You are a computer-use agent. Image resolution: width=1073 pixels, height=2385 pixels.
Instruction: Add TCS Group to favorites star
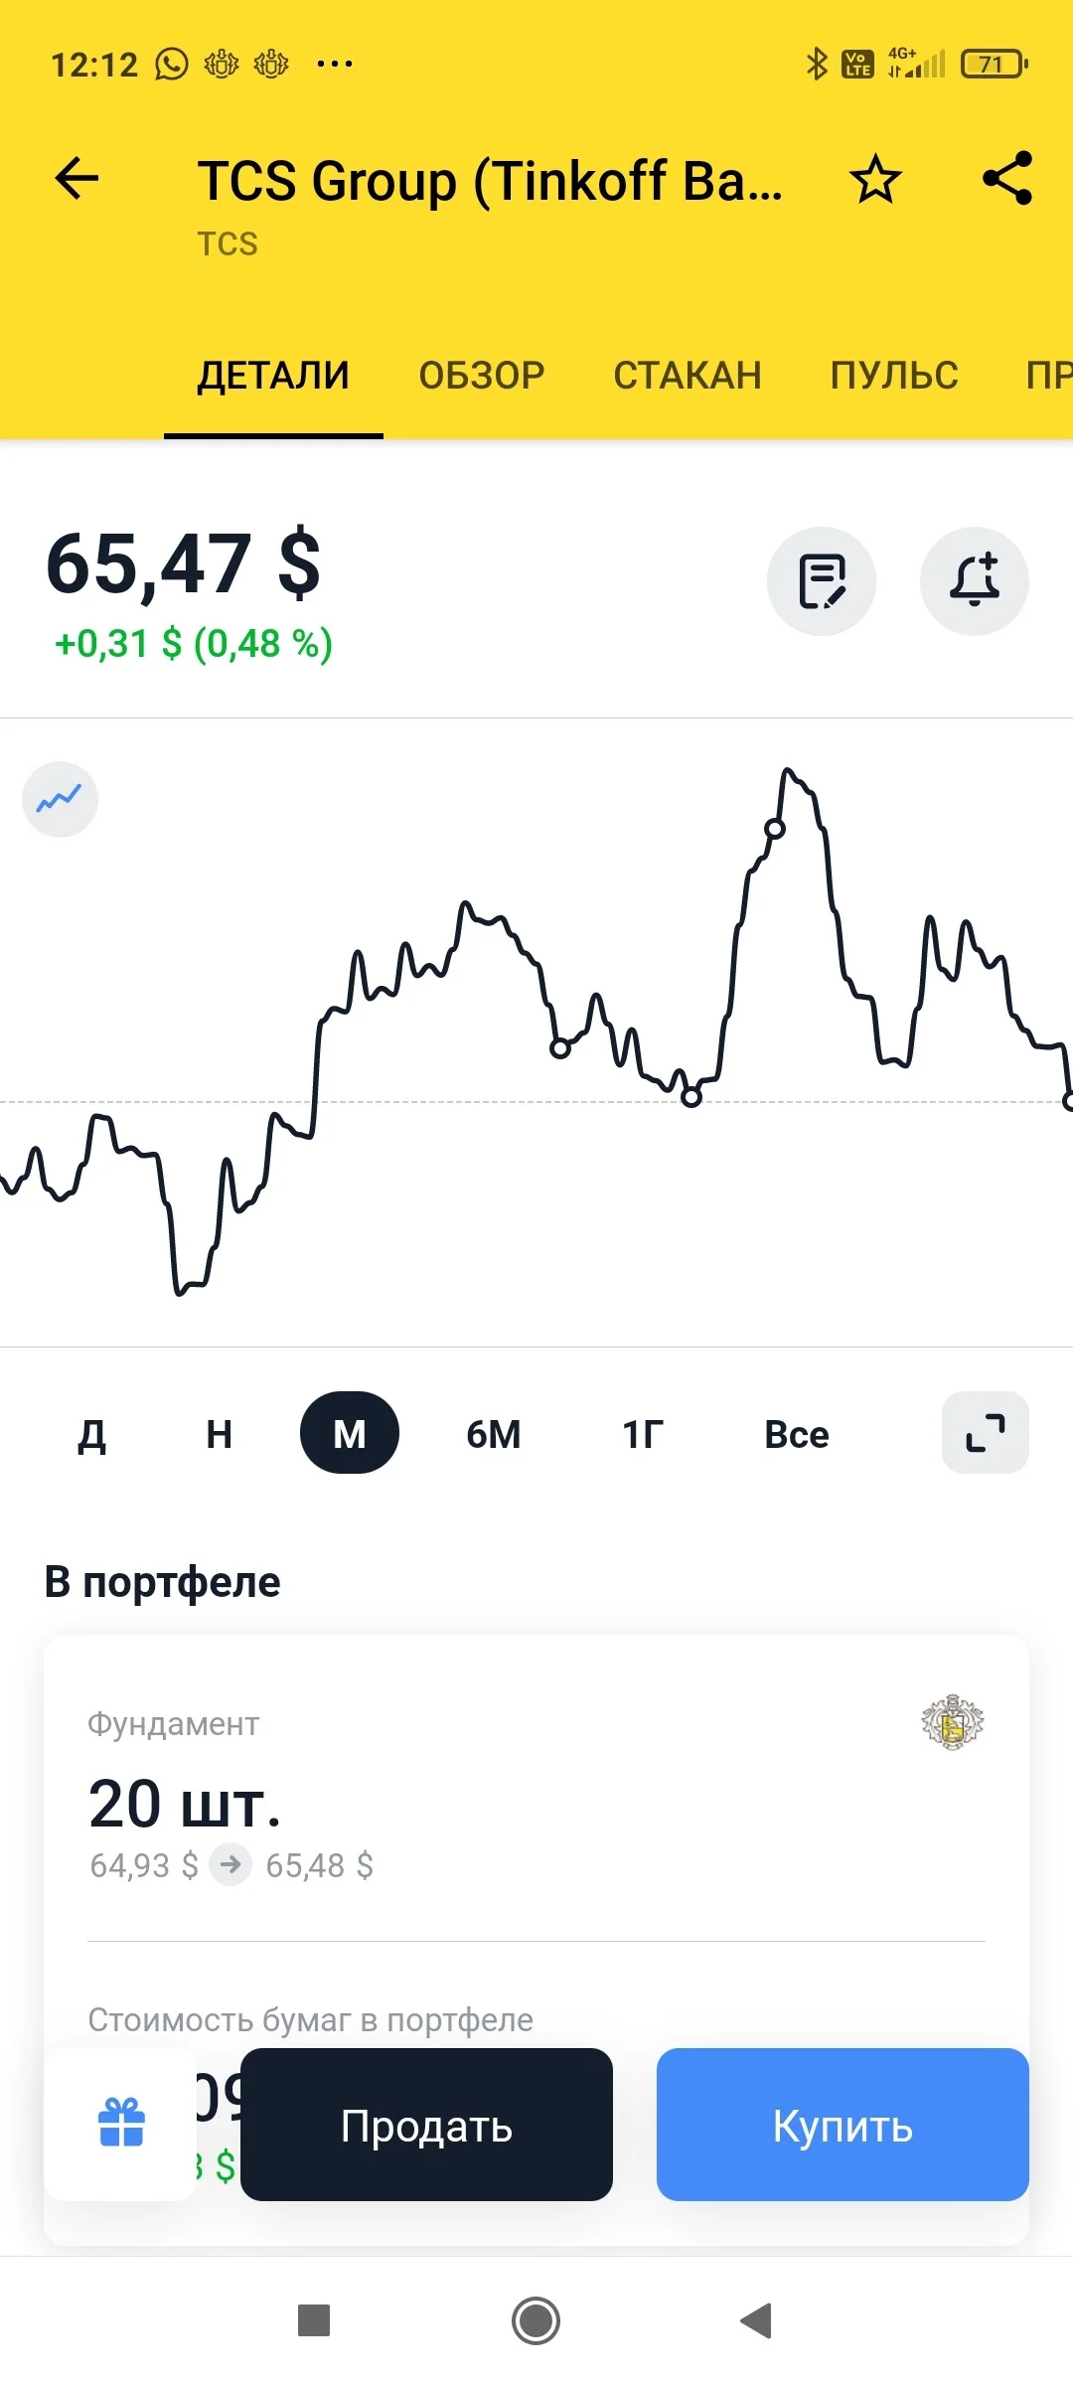[875, 180]
